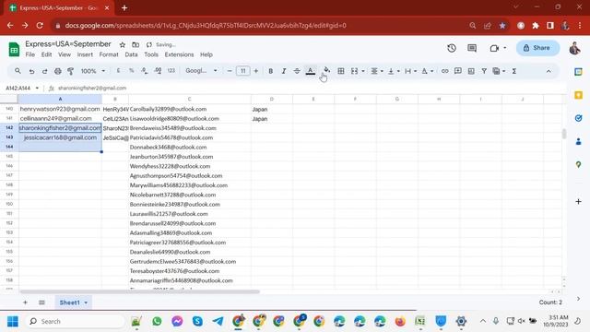Screen dimensions: 590x332
Task: Move the document to a folder
Action: (136, 45)
